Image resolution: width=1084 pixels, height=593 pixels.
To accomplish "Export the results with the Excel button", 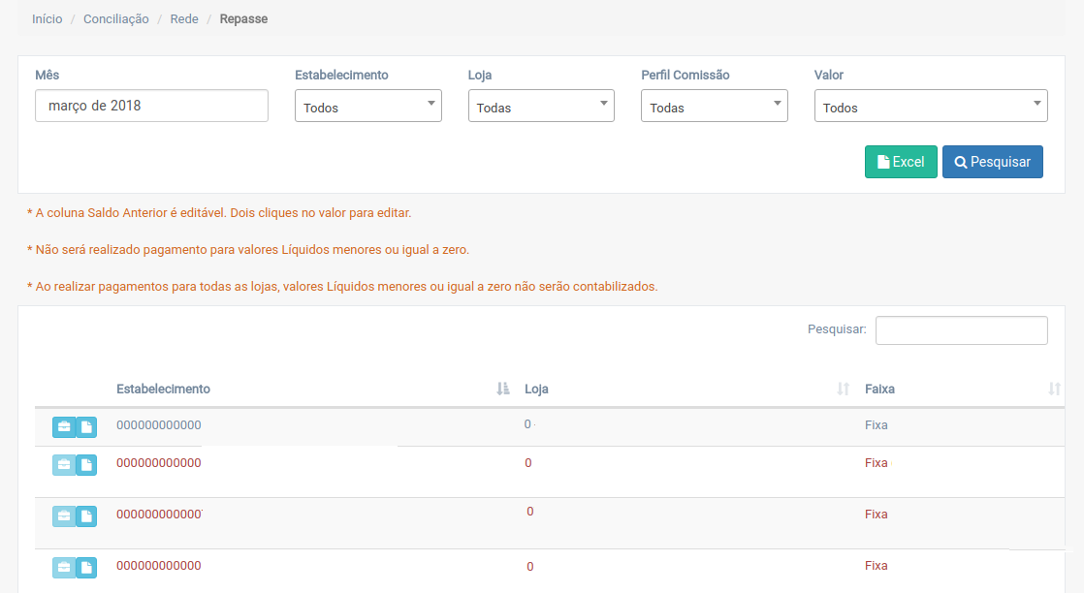I will [x=900, y=163].
